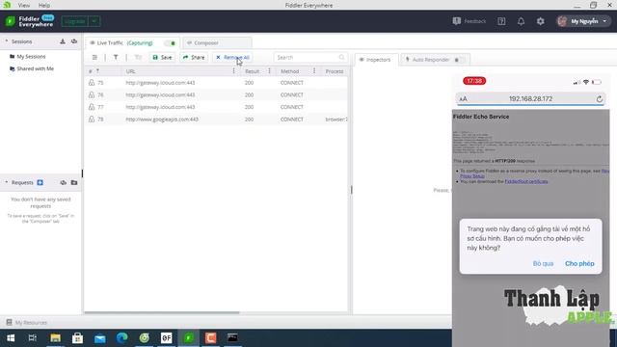The height and width of the screenshot is (347, 617).
Task: Open Method column options menu
Action: point(314,71)
